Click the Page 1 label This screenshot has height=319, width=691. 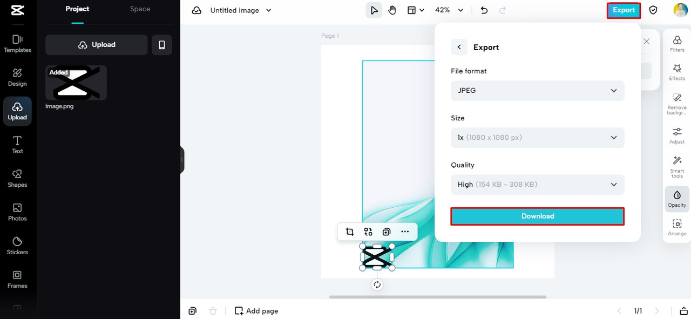point(330,36)
